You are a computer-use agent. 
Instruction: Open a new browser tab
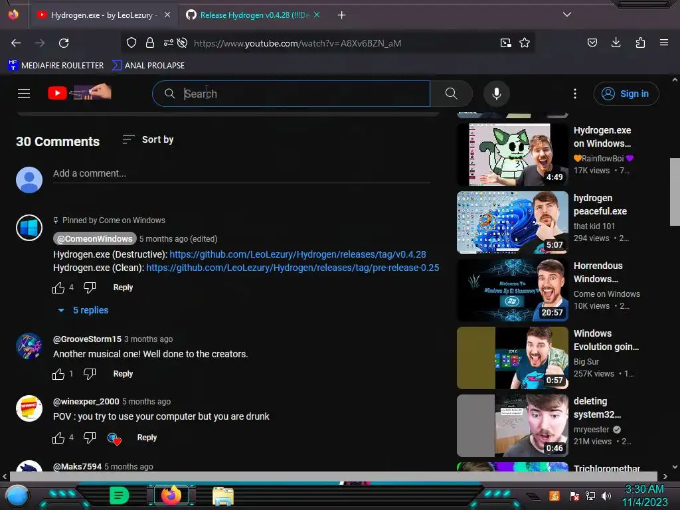click(x=342, y=15)
